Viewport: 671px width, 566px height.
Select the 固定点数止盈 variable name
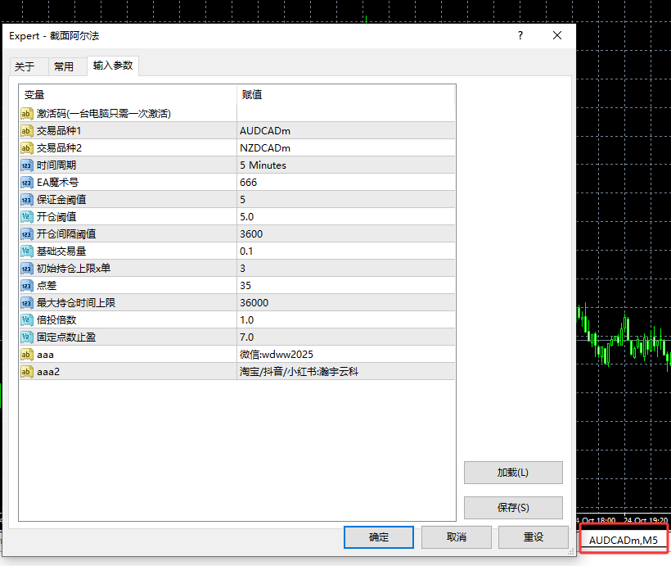tap(66, 337)
